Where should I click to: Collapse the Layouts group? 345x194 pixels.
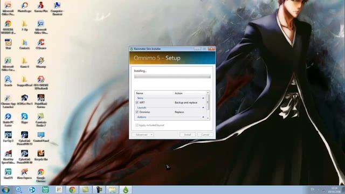point(203,108)
